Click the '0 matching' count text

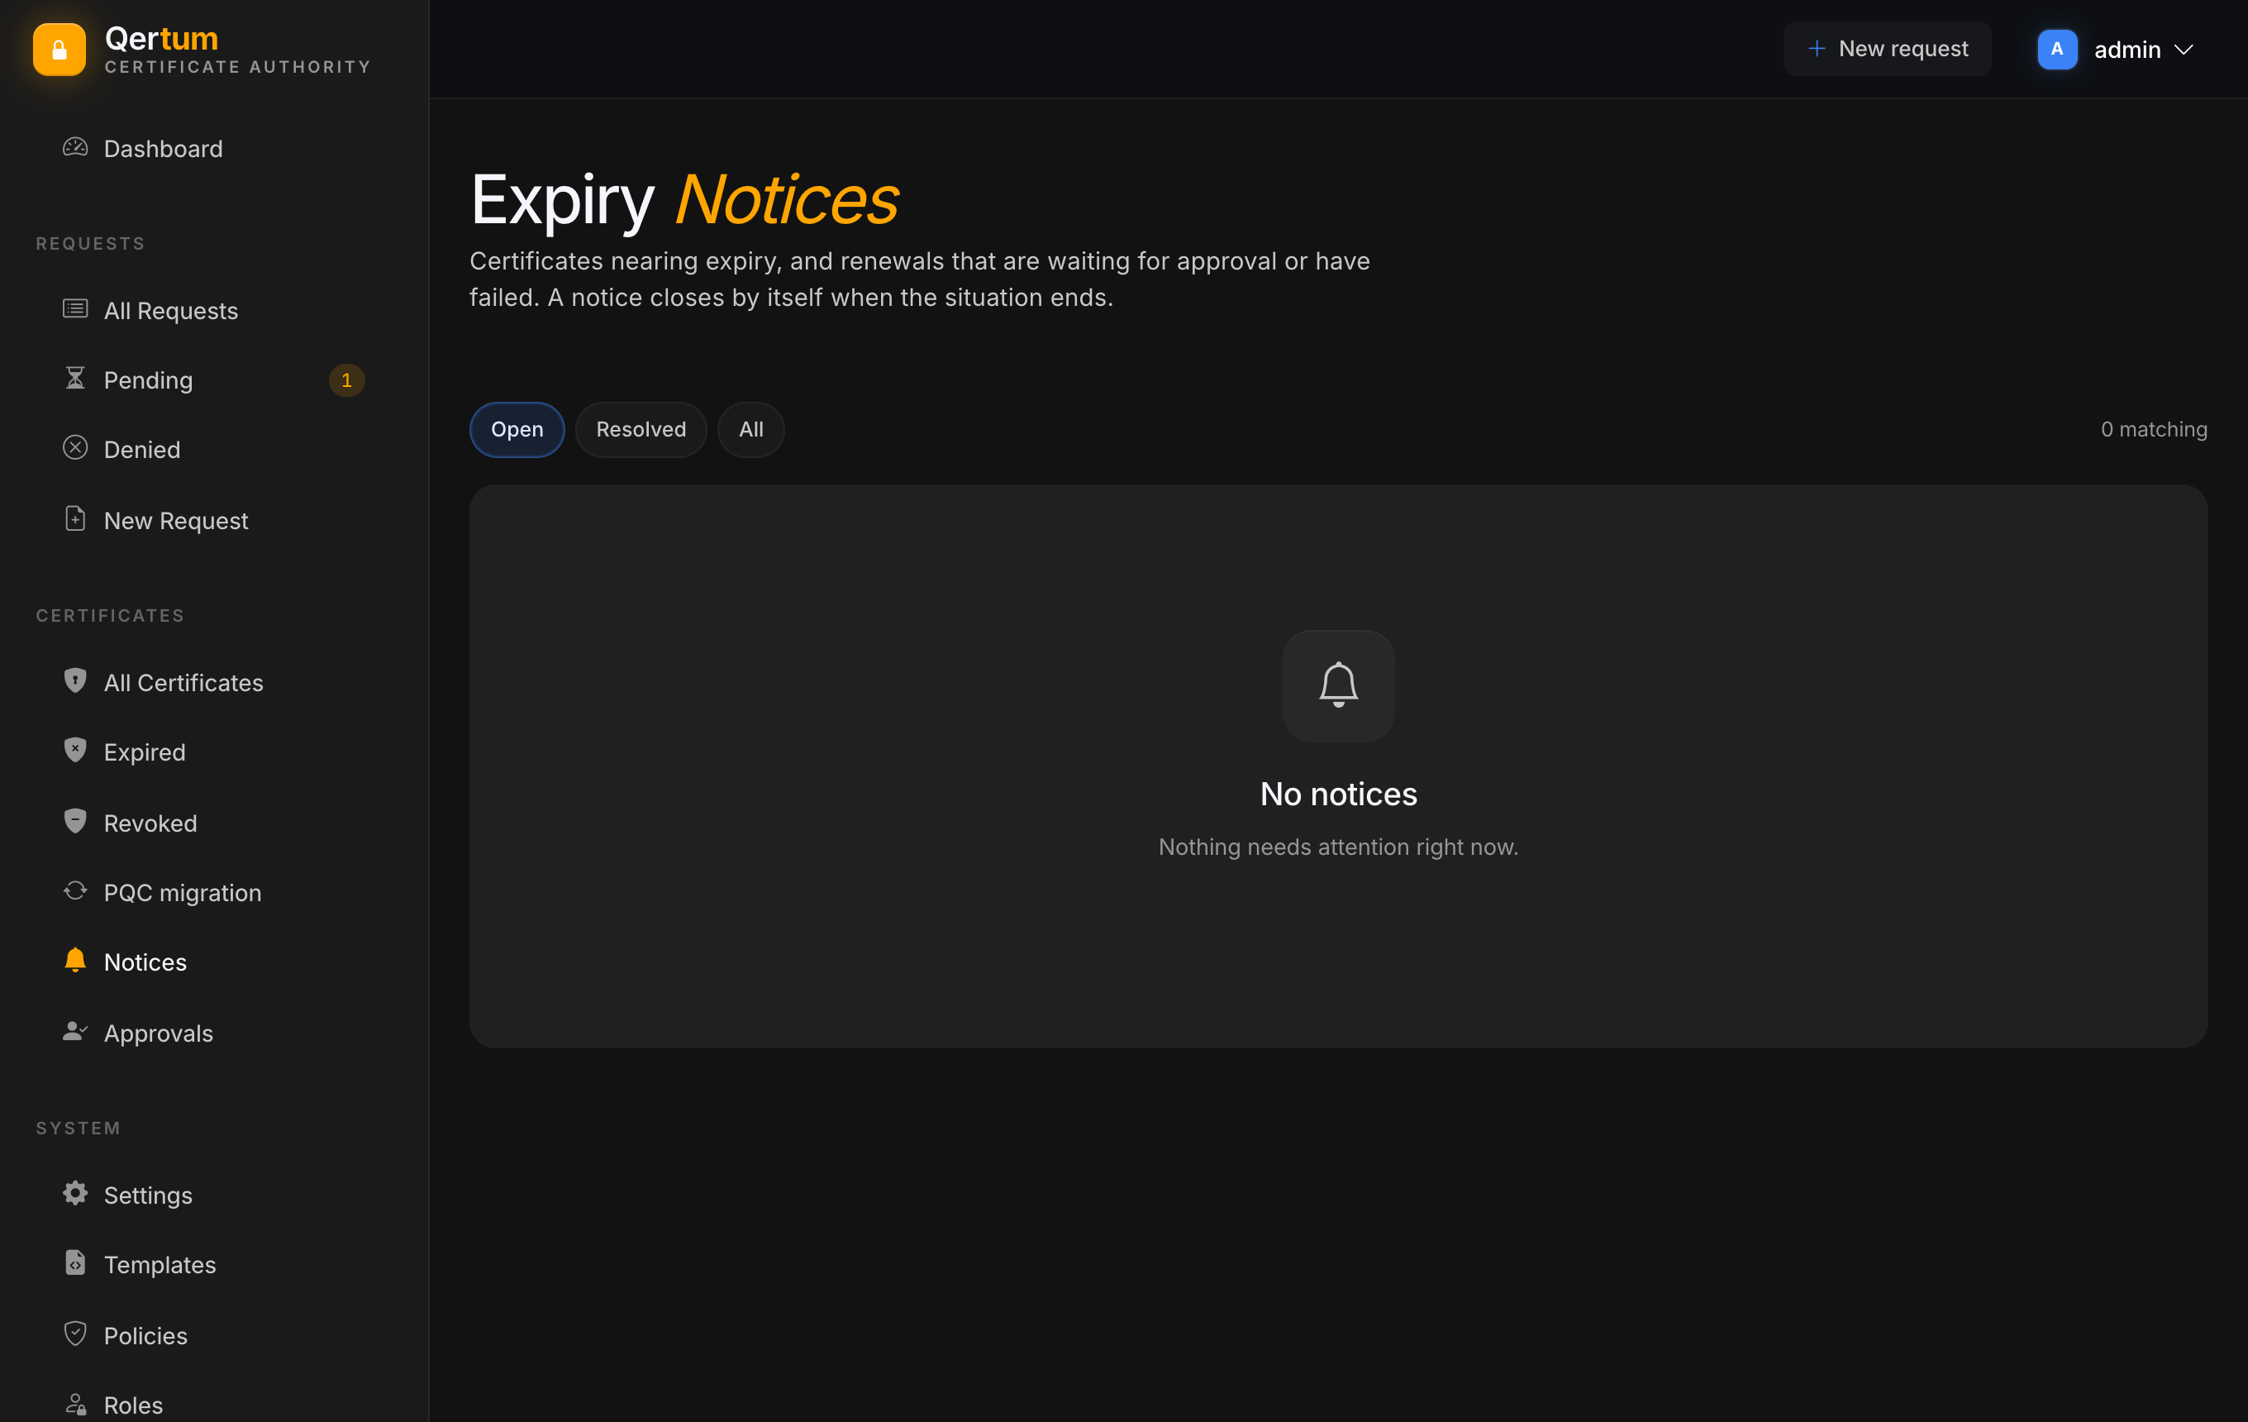2154,430
